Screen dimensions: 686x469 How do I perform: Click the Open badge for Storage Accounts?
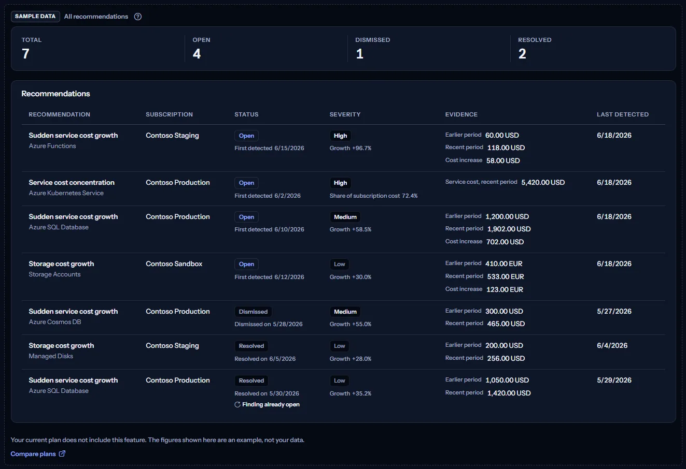click(246, 265)
